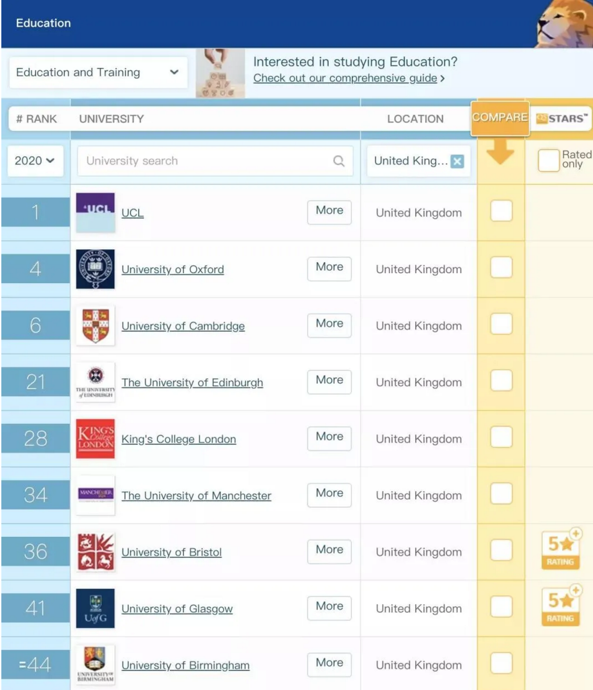This screenshot has width=593, height=690.
Task: Click the King's College London red logo
Action: 95,439
